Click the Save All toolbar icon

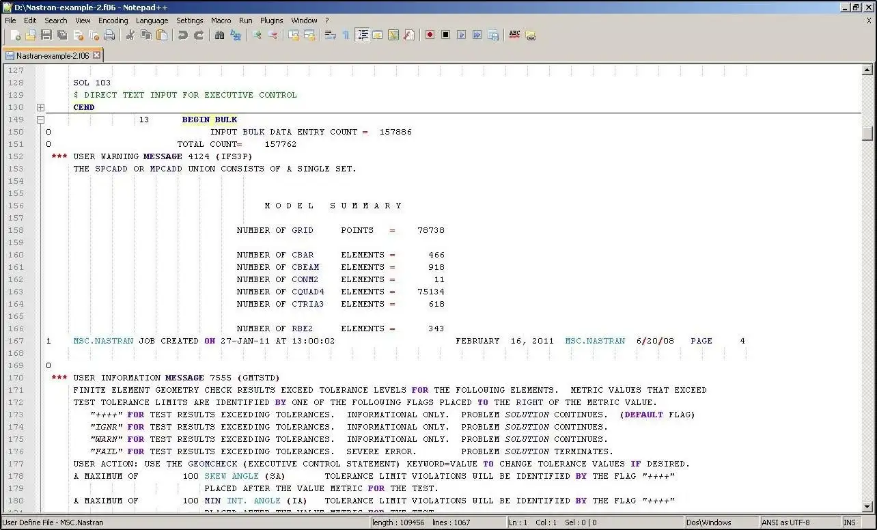click(62, 35)
